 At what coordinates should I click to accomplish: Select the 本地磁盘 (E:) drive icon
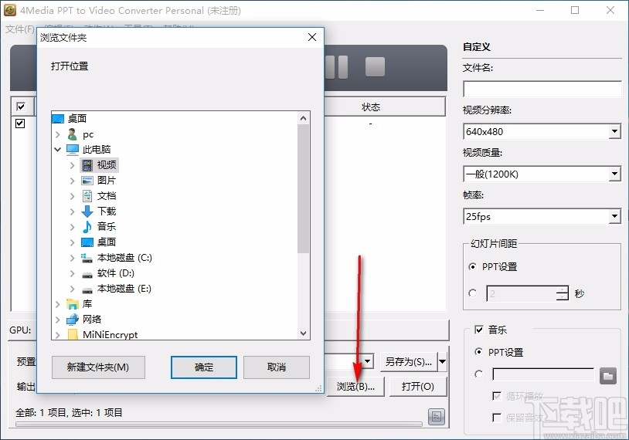pos(87,290)
